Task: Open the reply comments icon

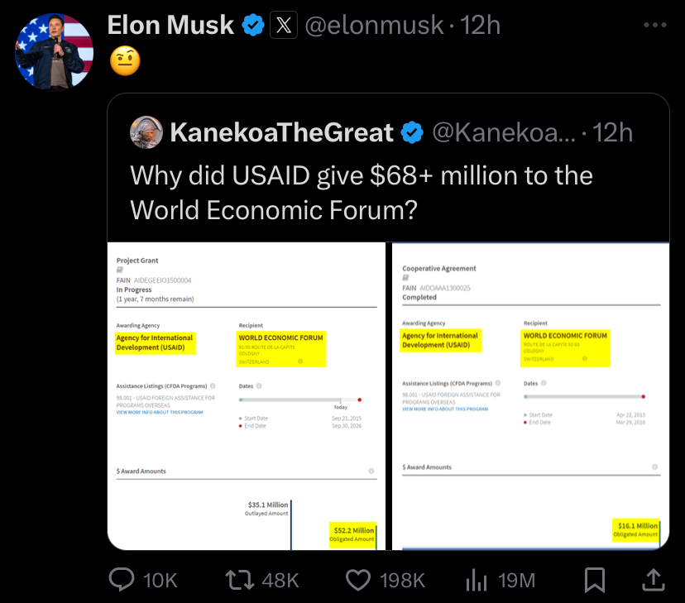Action: (x=122, y=580)
